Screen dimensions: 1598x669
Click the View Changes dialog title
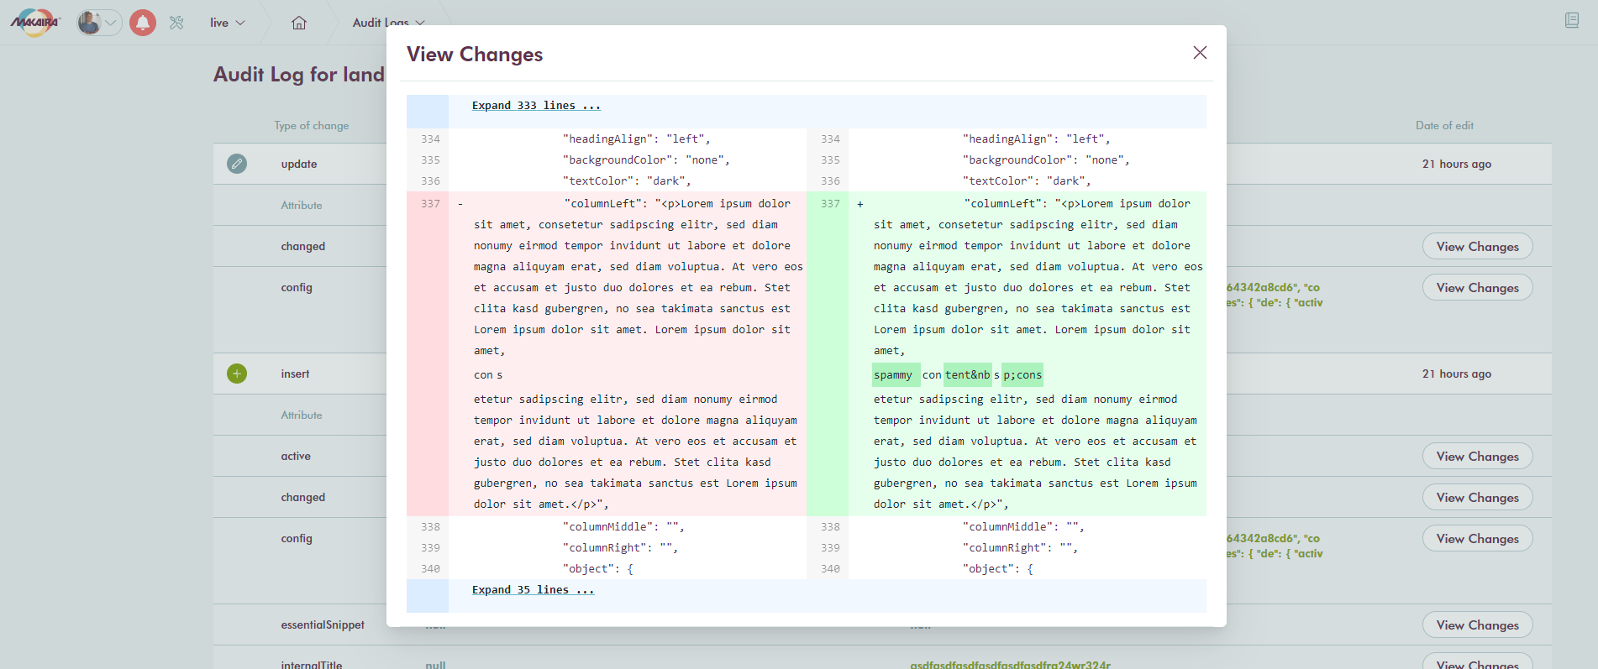coord(475,54)
